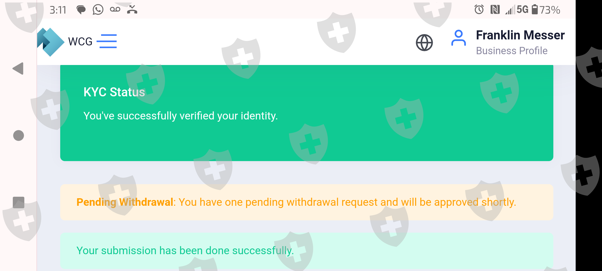Tap the Pending Withdrawal notice banner
The height and width of the screenshot is (271, 602).
pyautogui.click(x=307, y=202)
